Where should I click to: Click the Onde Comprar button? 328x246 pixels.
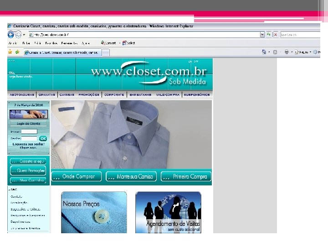pos(77,177)
